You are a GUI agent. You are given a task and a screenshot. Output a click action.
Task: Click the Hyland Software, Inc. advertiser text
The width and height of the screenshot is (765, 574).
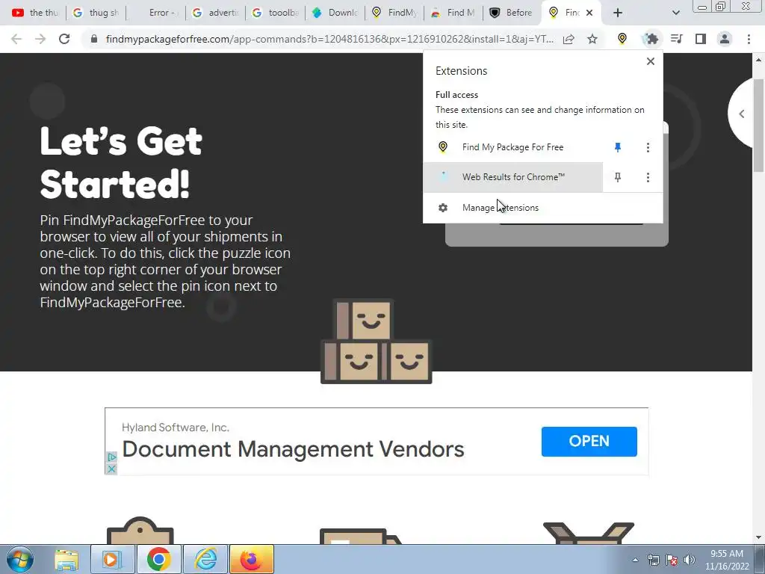coord(176,428)
